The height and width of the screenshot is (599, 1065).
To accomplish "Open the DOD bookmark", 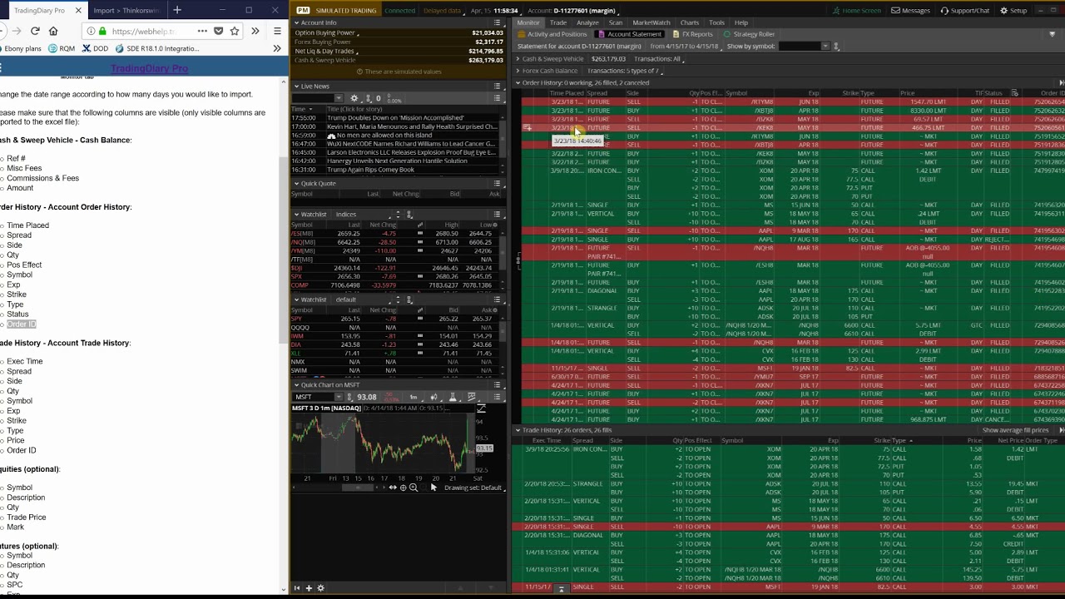I will [x=95, y=48].
